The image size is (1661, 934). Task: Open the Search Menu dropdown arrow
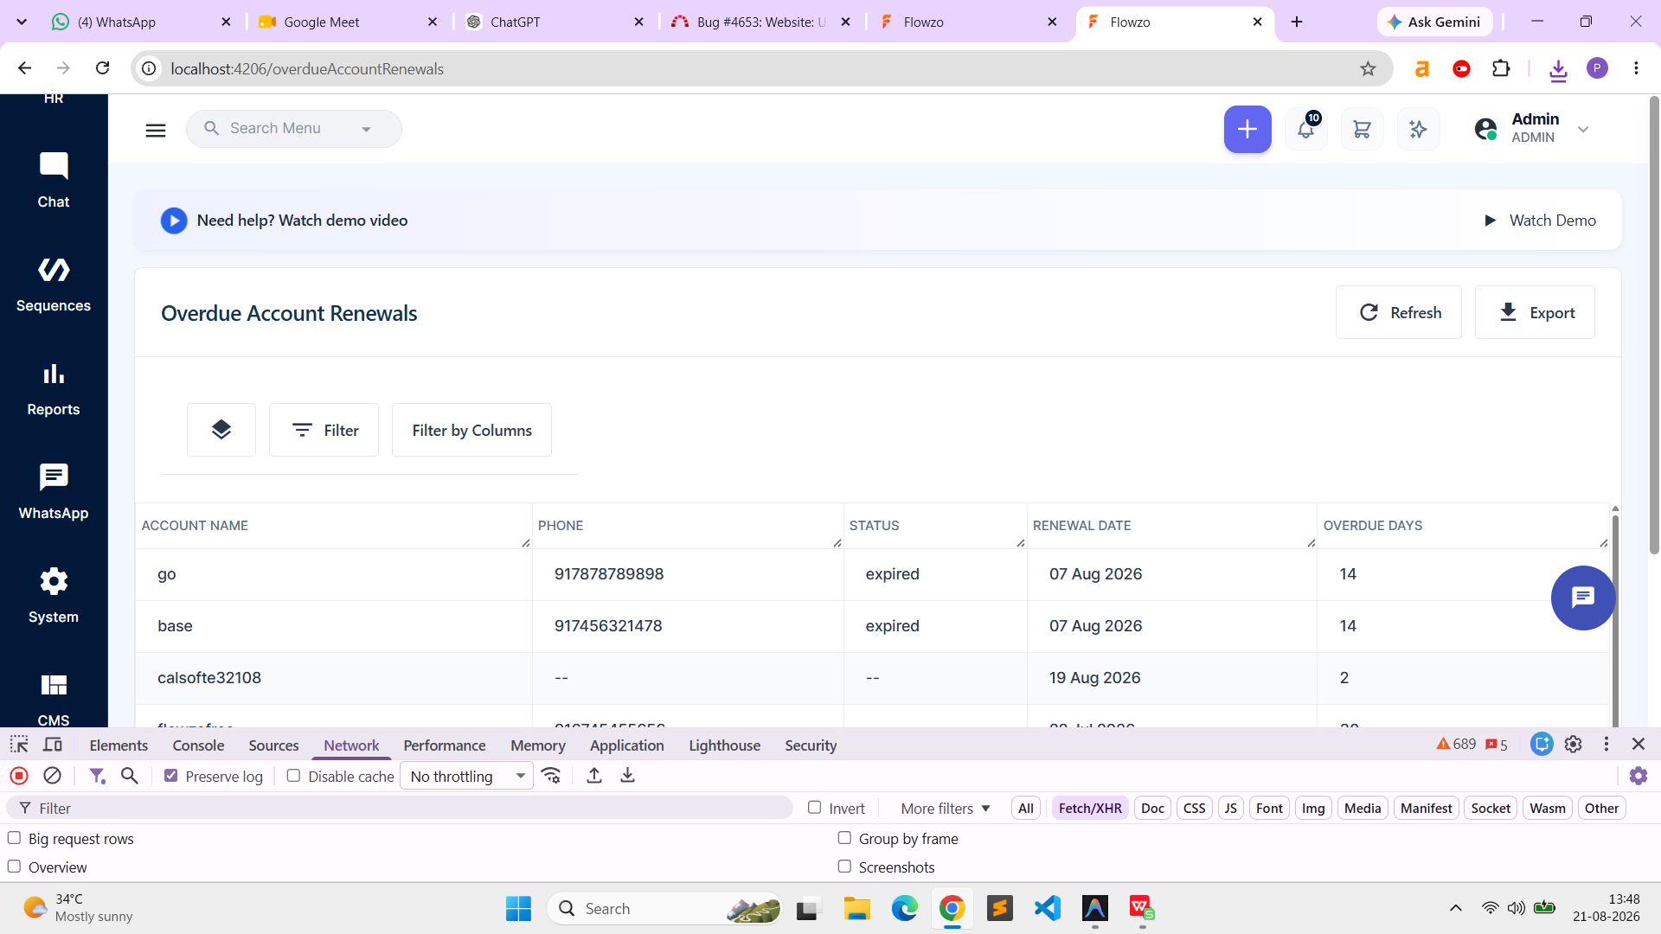click(366, 129)
